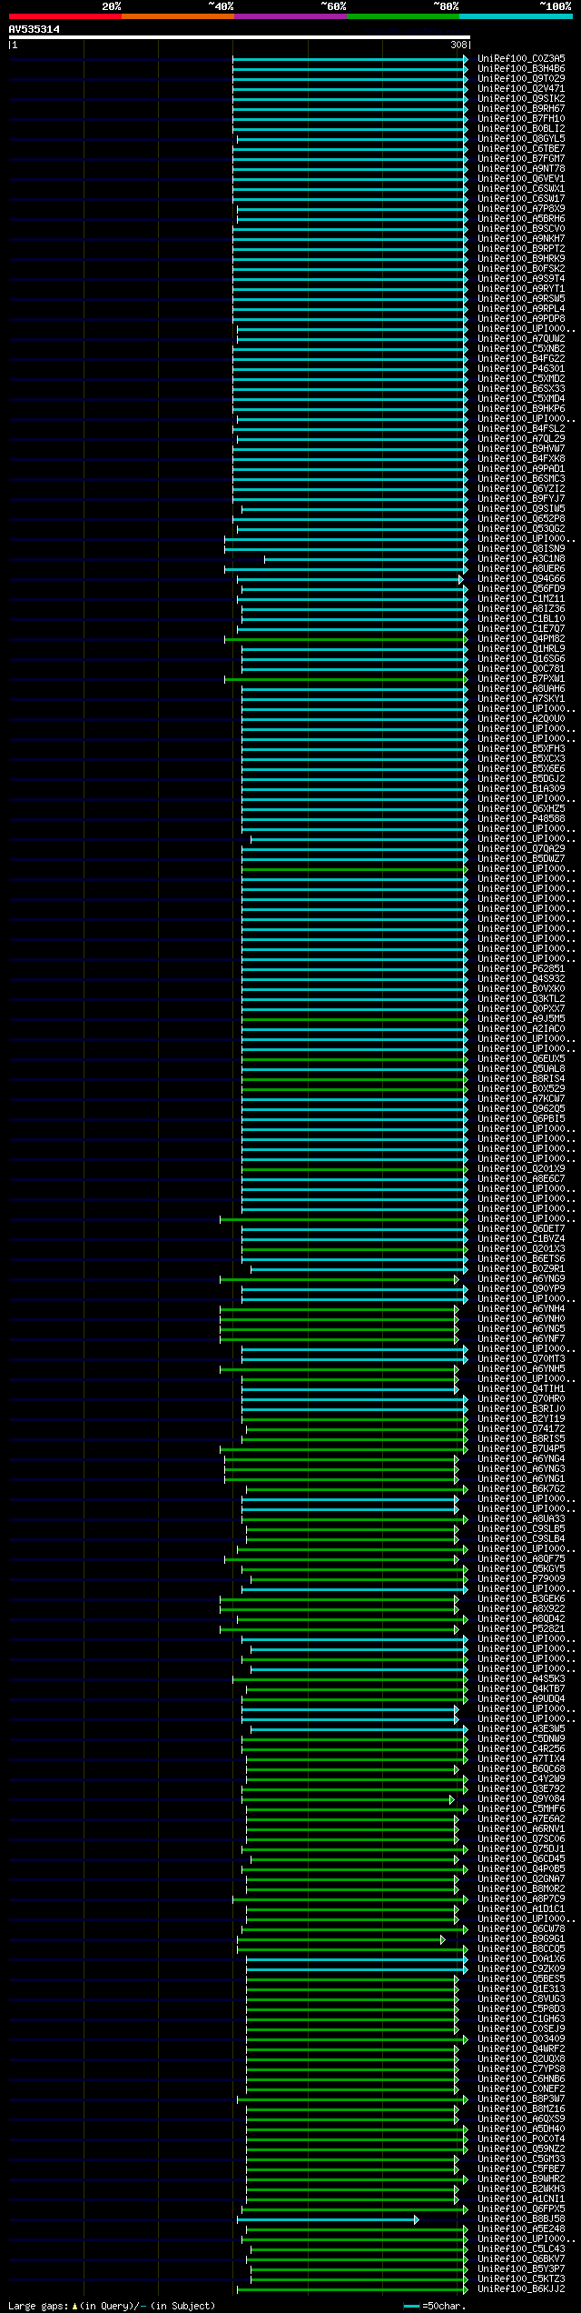Viewport: 581px width, 2313px height.
Task: Click the orange ~40% identity legend bar
Action: [177, 16]
